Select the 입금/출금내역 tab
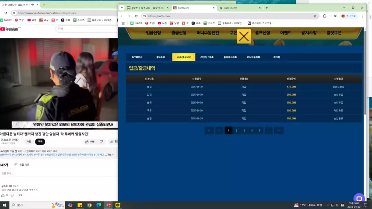The height and width of the screenshot is (209, 372). pos(184,57)
